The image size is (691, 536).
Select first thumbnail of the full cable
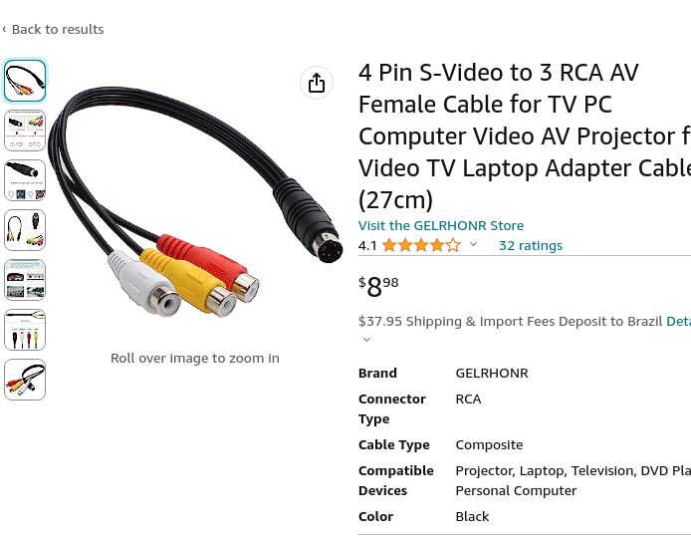click(x=25, y=81)
